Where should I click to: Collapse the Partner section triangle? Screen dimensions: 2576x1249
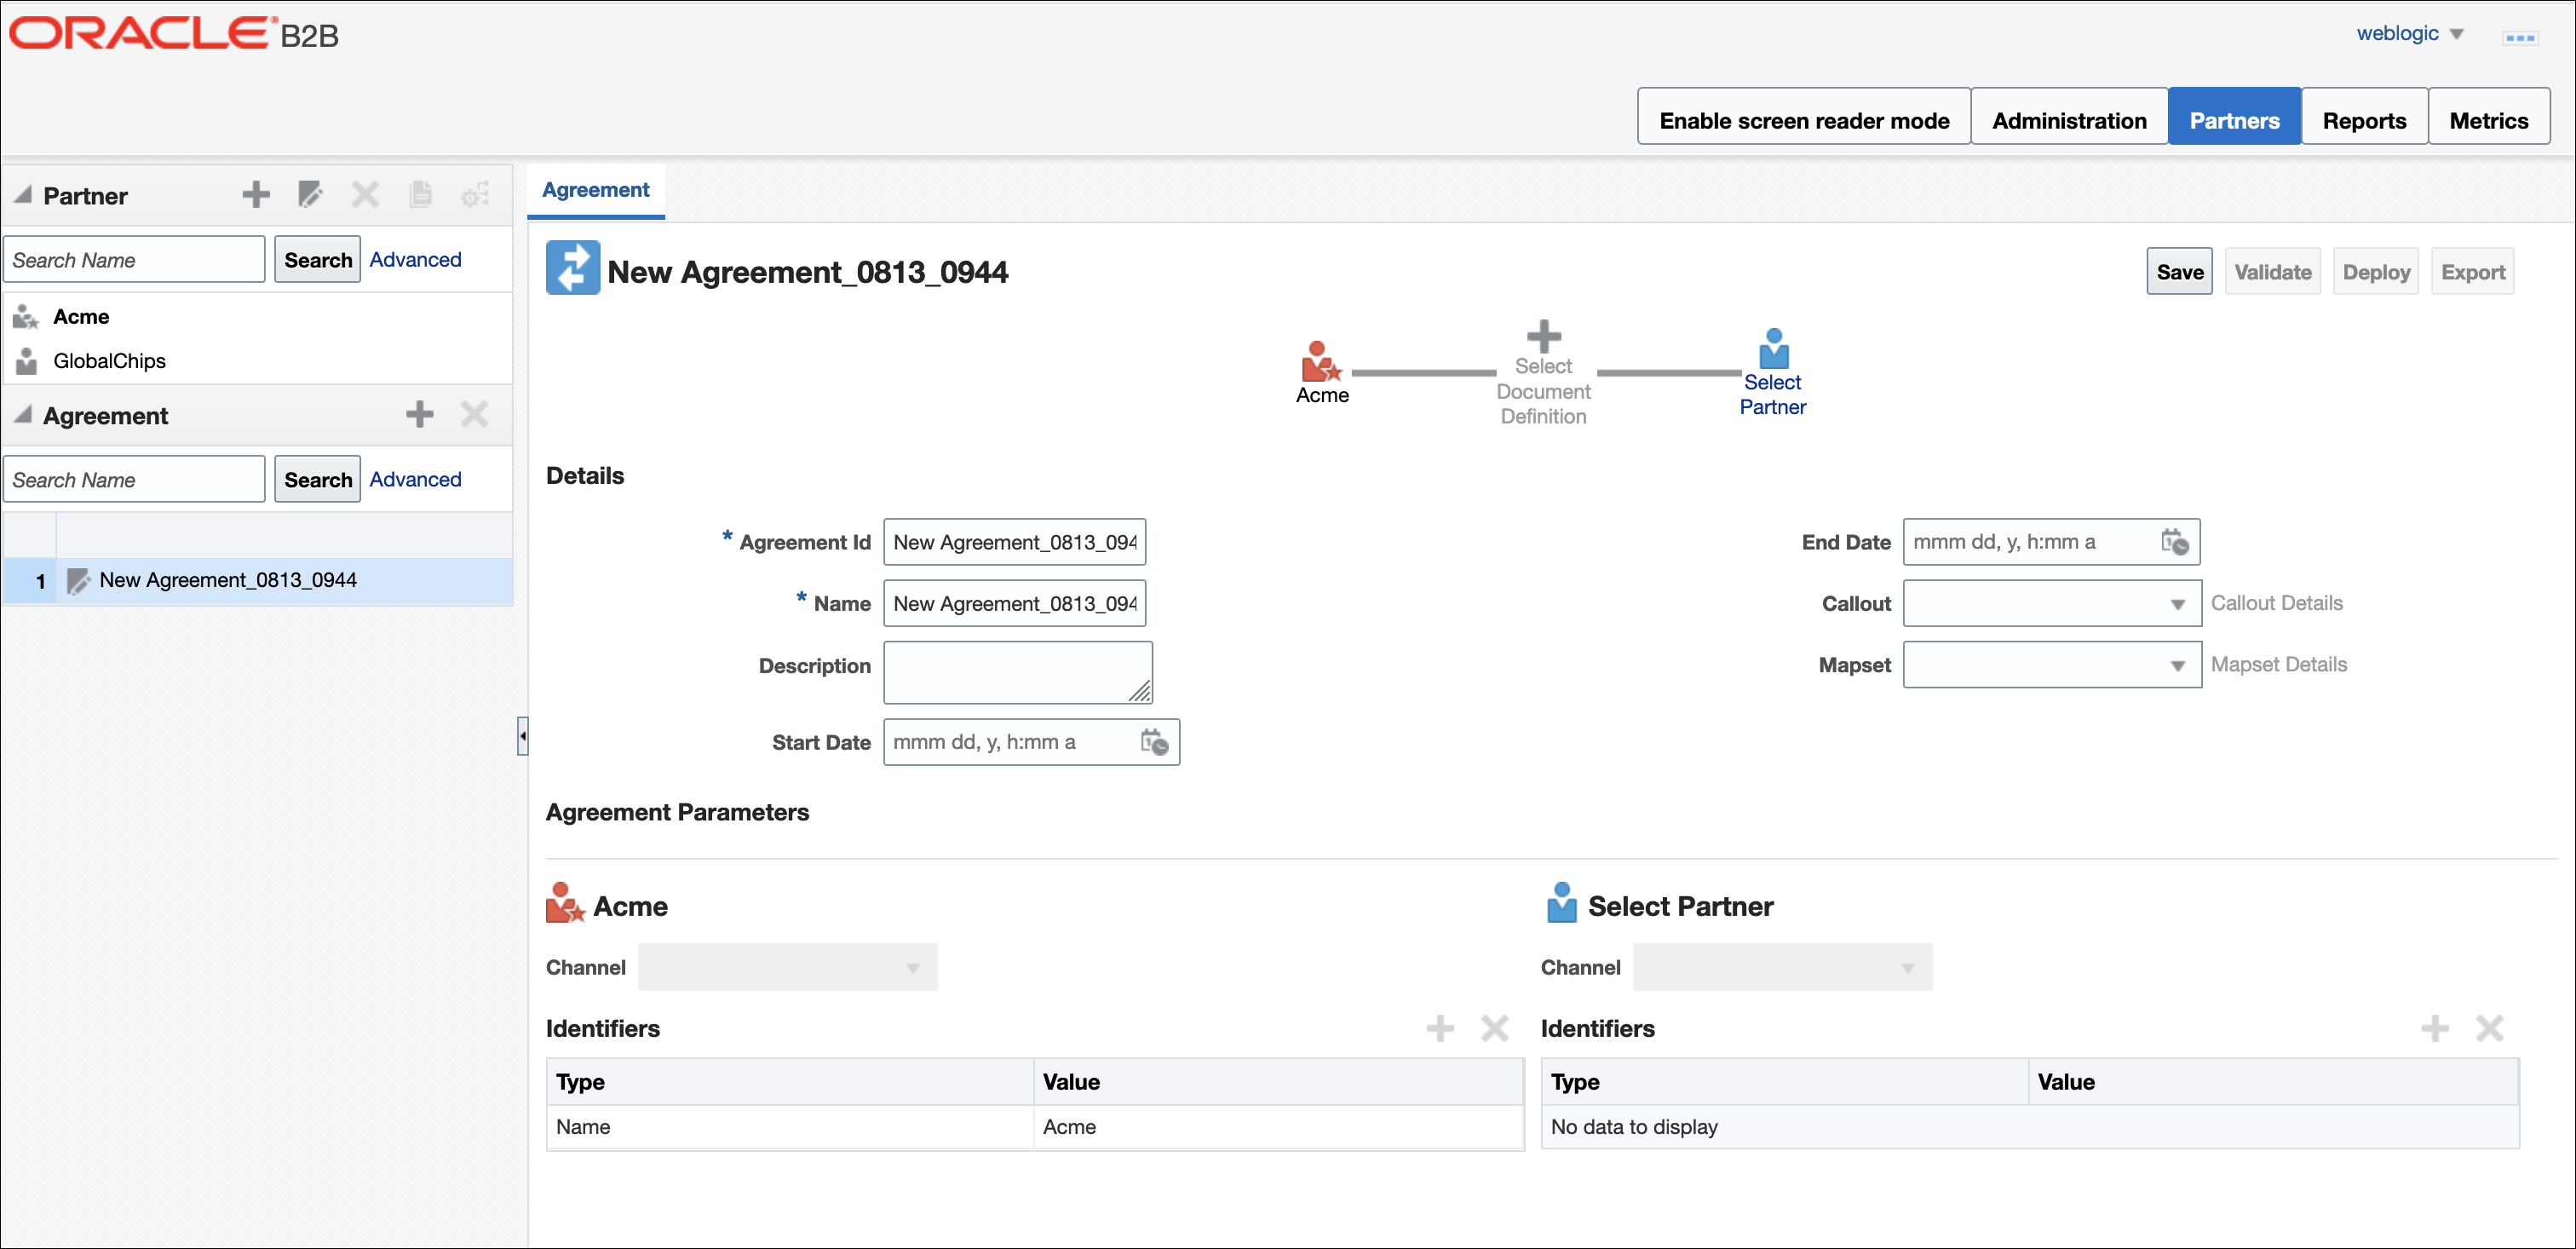[23, 194]
